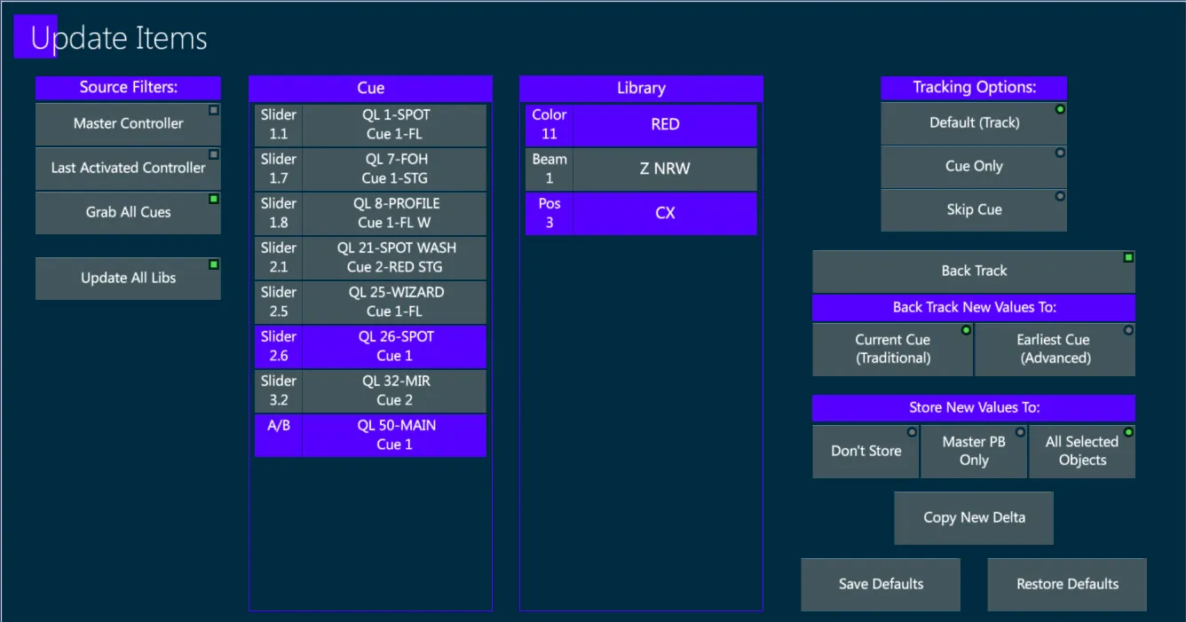Select the Z NRW beam library item
Image resolution: width=1186 pixels, height=622 pixels.
[665, 169]
